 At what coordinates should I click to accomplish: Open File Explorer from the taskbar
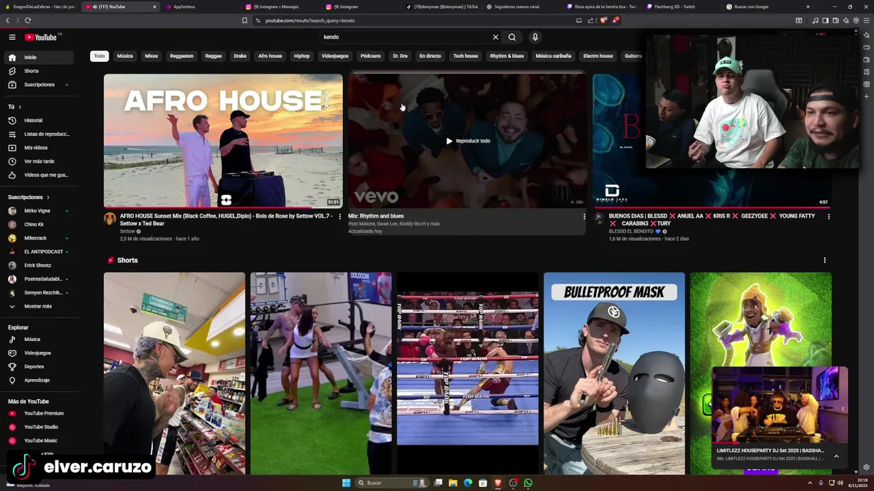pos(453,483)
